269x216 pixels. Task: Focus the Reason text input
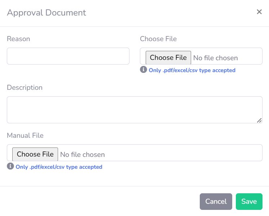tap(68, 56)
